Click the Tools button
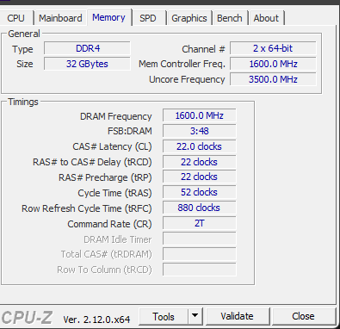The width and height of the screenshot is (340, 329). click(x=164, y=317)
